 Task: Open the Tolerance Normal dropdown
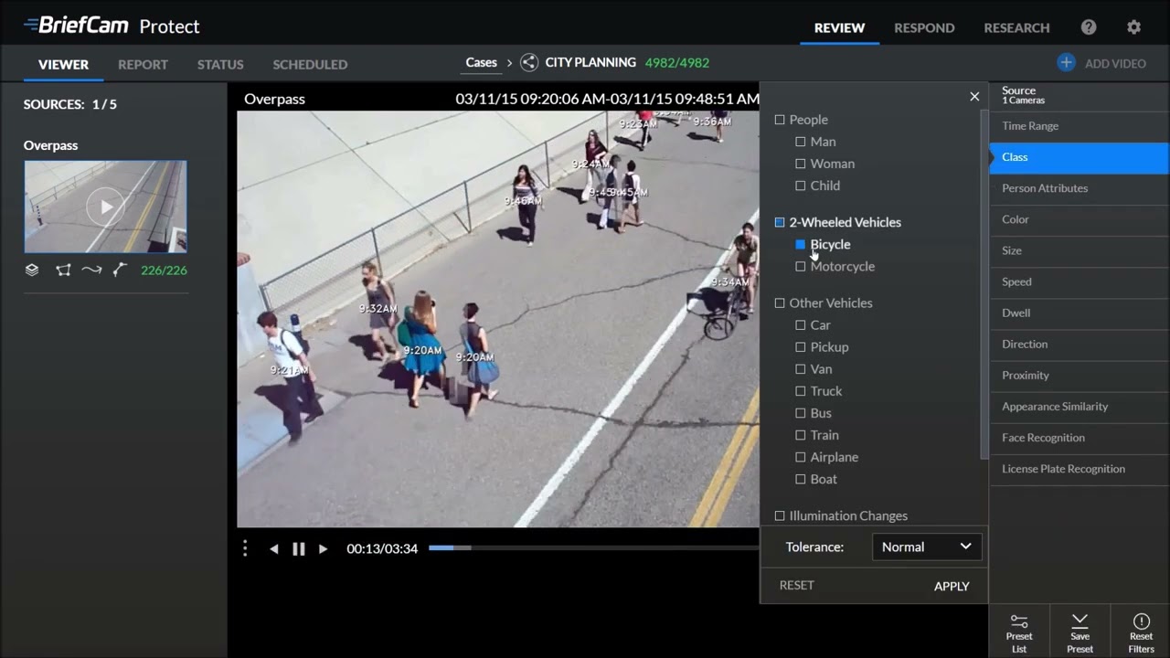[927, 547]
